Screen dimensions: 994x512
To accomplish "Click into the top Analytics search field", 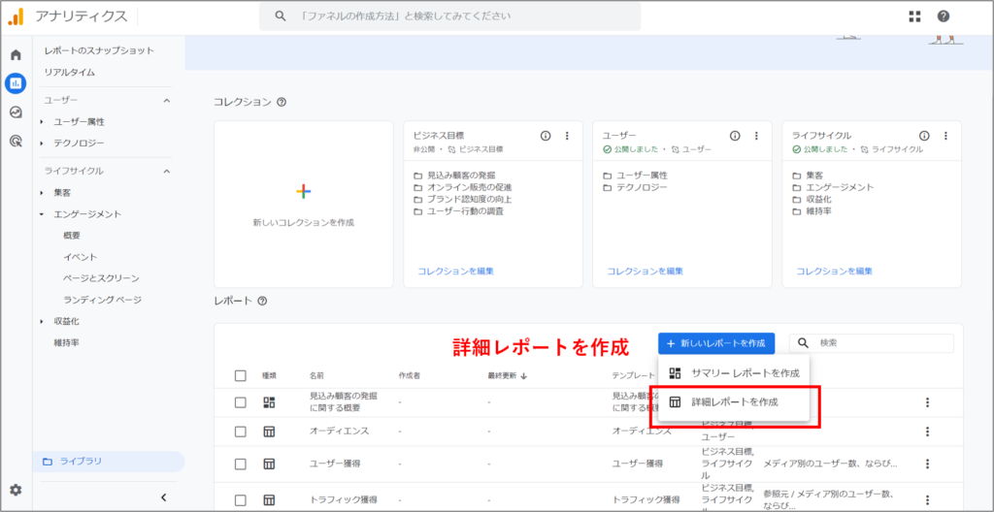I will [x=450, y=16].
